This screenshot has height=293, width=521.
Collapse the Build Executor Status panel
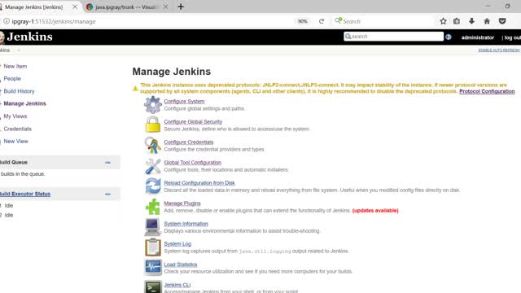[x=107, y=194]
